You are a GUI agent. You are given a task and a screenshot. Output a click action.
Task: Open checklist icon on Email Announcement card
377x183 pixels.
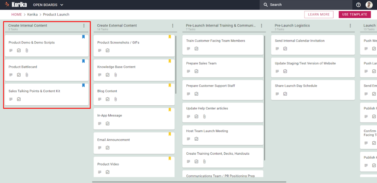(x=108, y=148)
